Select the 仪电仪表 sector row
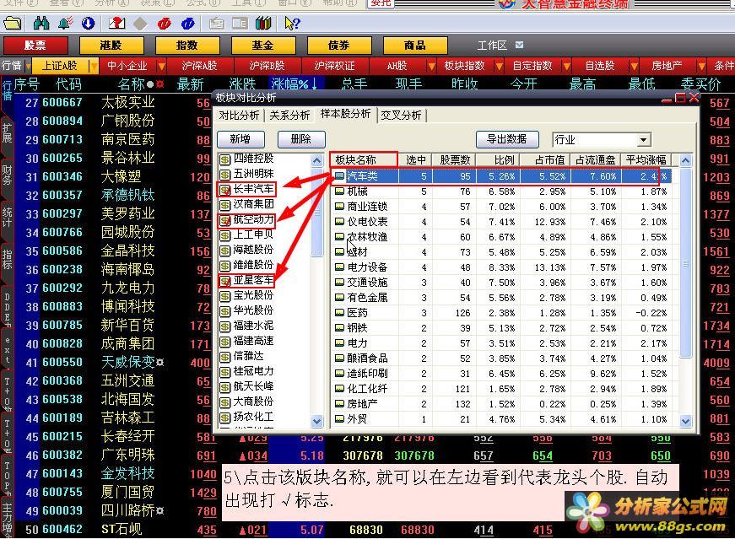735x539 pixels. (500, 222)
